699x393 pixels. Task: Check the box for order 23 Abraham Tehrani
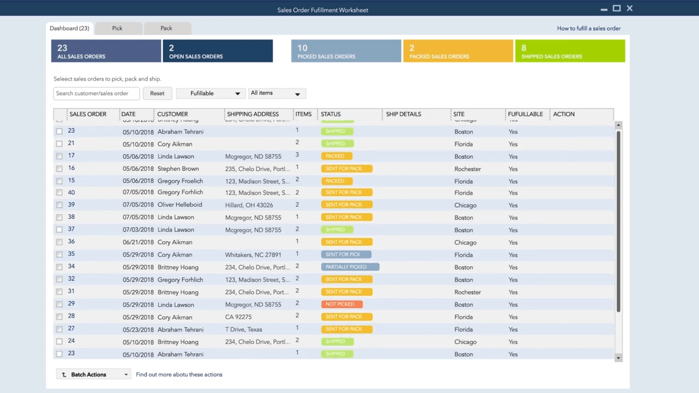[x=59, y=131]
